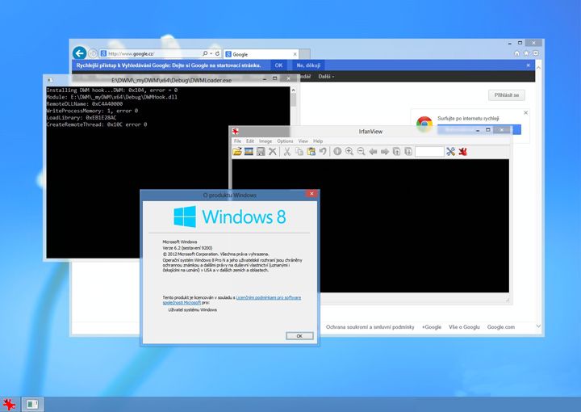581x412 pixels.
Task: Click the image information icon in IrfanView
Action: tap(337, 151)
